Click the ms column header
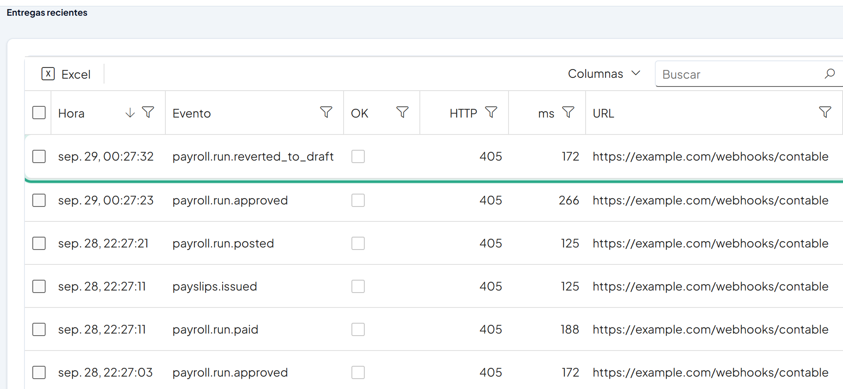The image size is (843, 389). pos(546,113)
